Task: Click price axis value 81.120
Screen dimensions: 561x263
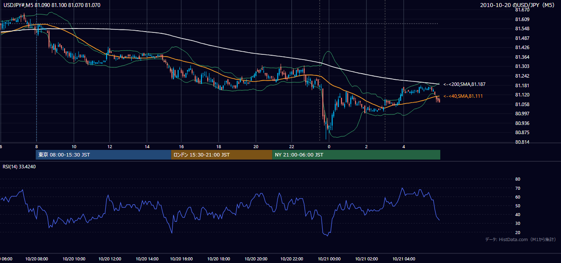Action: pos(522,95)
